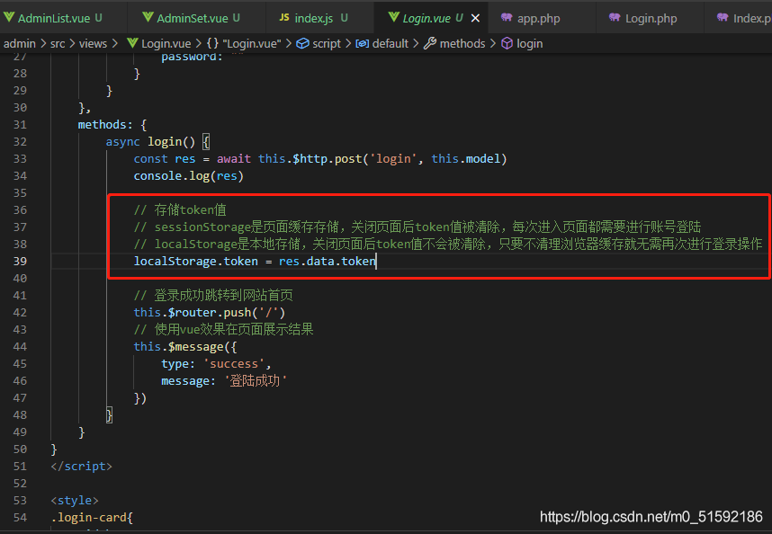
Task: Click the PHP elephant icon on Login.php tab
Action: pyautogui.click(x=615, y=17)
